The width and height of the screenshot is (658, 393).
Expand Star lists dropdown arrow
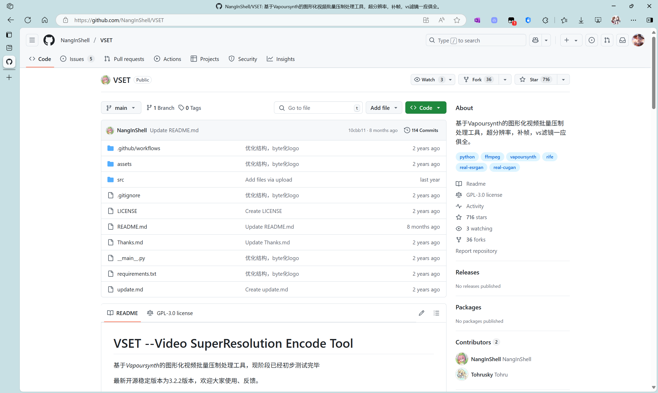tap(563, 79)
